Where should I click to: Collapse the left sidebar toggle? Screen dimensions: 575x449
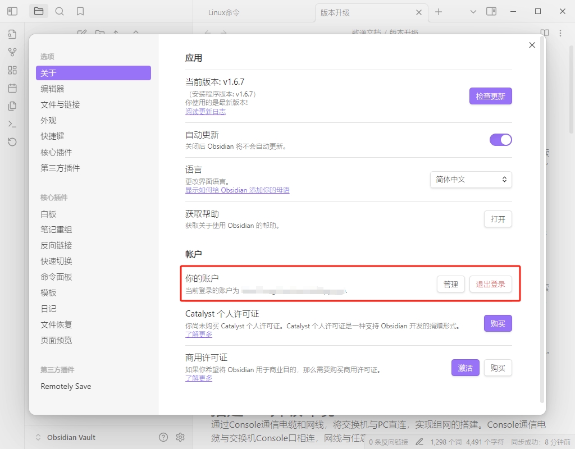click(12, 11)
